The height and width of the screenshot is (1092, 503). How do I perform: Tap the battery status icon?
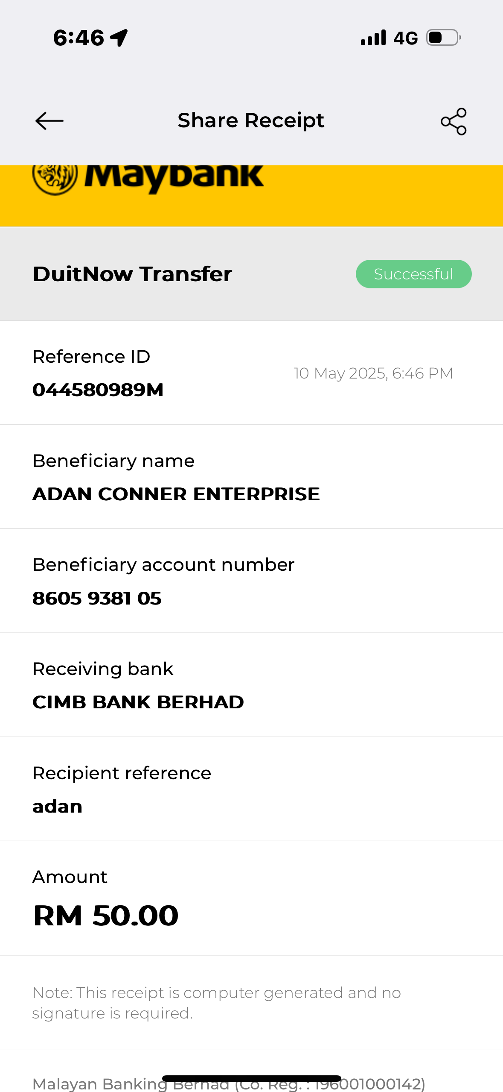click(443, 38)
